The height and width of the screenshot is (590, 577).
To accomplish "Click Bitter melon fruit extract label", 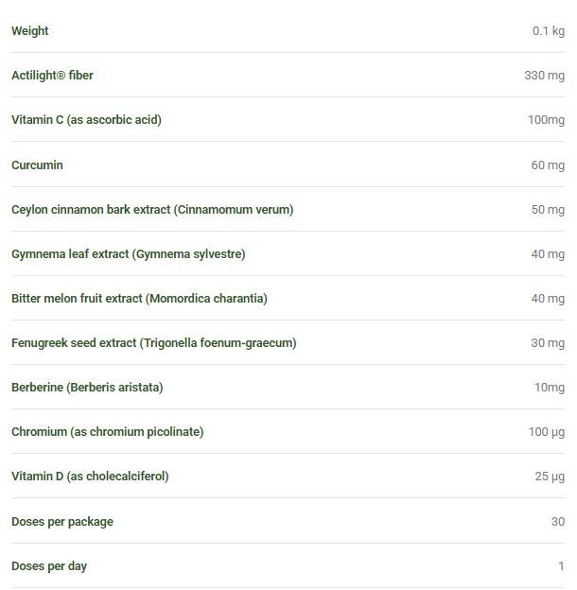I will 139,299.
